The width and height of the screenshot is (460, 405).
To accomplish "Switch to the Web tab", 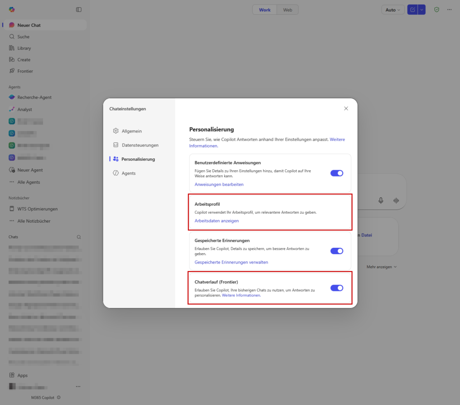I will [x=287, y=10].
